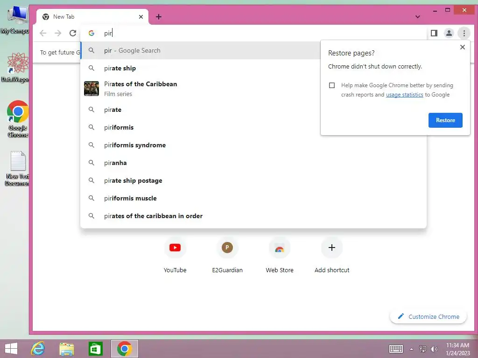Image resolution: width=478 pixels, height=358 pixels.
Task: Open the usage statistics link
Action: [405, 95]
